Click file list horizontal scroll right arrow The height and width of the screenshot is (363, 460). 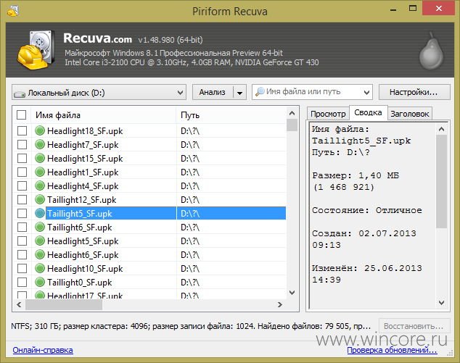[x=279, y=305]
